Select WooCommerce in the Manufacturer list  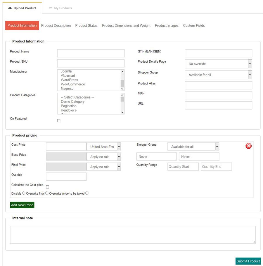click(73, 84)
